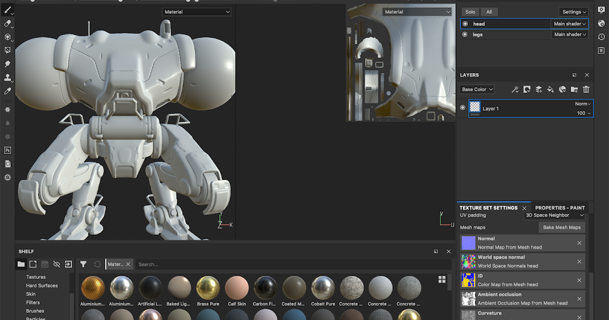Add a fill layer in the Layers panel
Image resolution: width=609 pixels, height=320 pixels.
coord(550,89)
